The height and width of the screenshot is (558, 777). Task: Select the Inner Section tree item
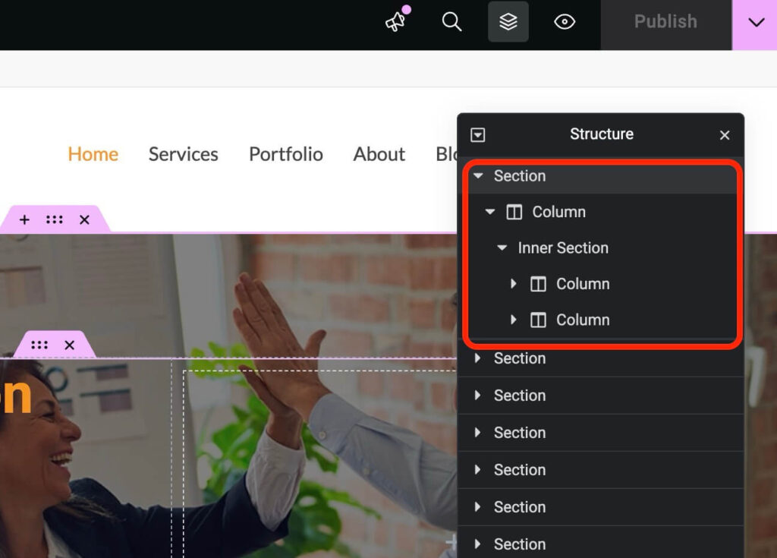(x=563, y=247)
